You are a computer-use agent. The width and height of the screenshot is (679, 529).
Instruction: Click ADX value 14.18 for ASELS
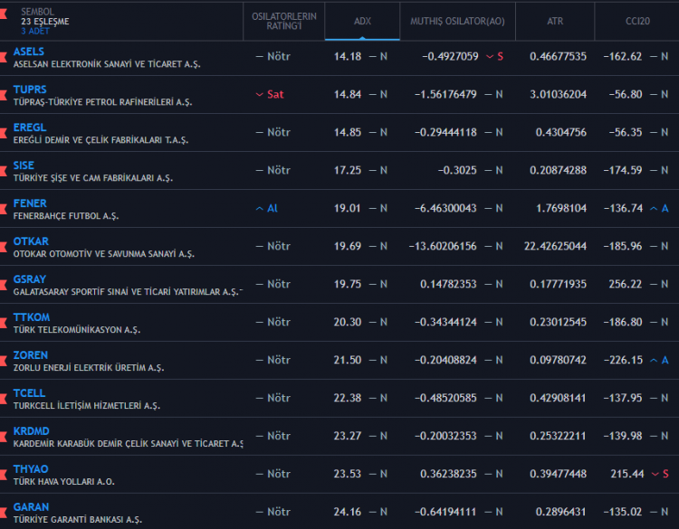(x=348, y=57)
